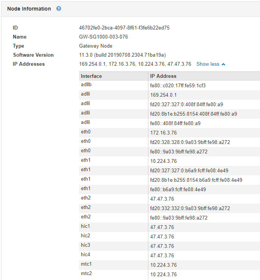Click the Gateway Node type value

point(96,46)
